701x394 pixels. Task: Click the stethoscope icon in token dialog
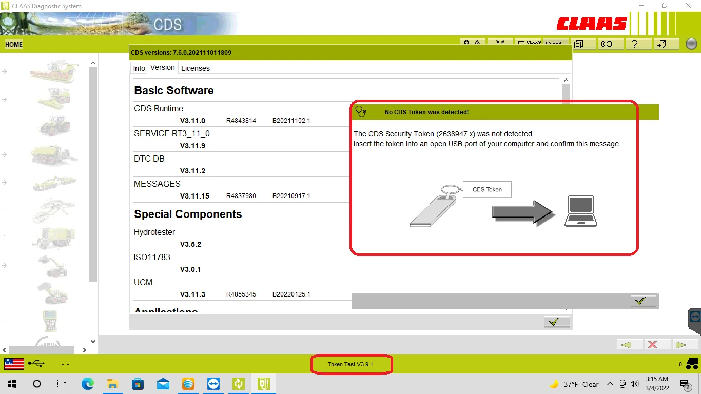[361, 112]
